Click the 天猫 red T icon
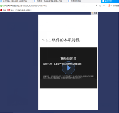Viewport: 119px width, 113px height. (1, 10)
